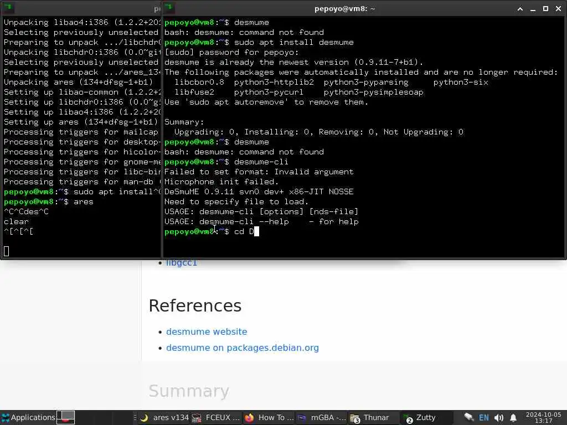Open the Applications menu
Screen dimensions: 567x425
(28, 417)
